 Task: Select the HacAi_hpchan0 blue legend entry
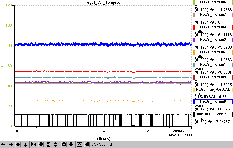[213, 102]
